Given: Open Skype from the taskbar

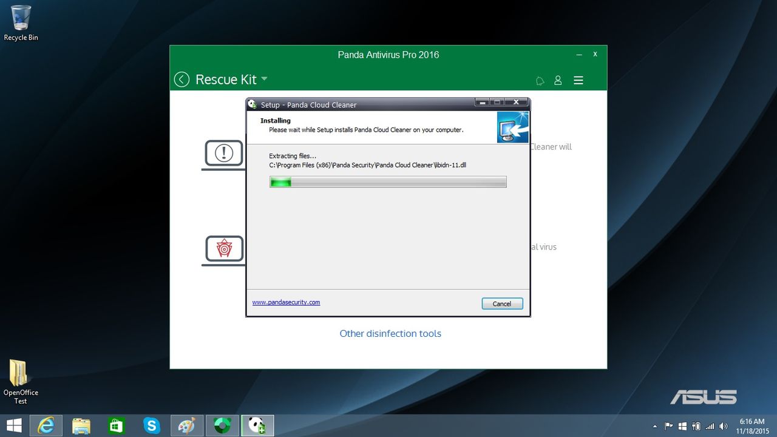Looking at the screenshot, I should tap(152, 425).
